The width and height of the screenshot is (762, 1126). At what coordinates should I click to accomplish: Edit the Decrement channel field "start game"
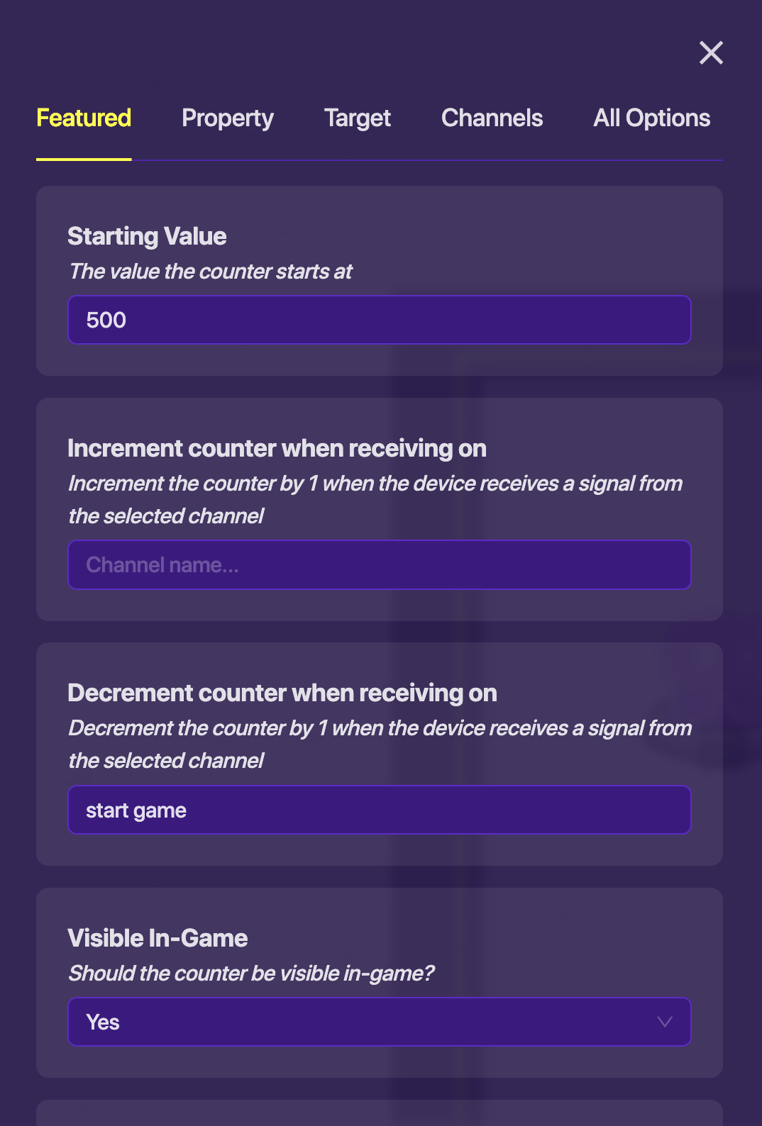click(379, 810)
